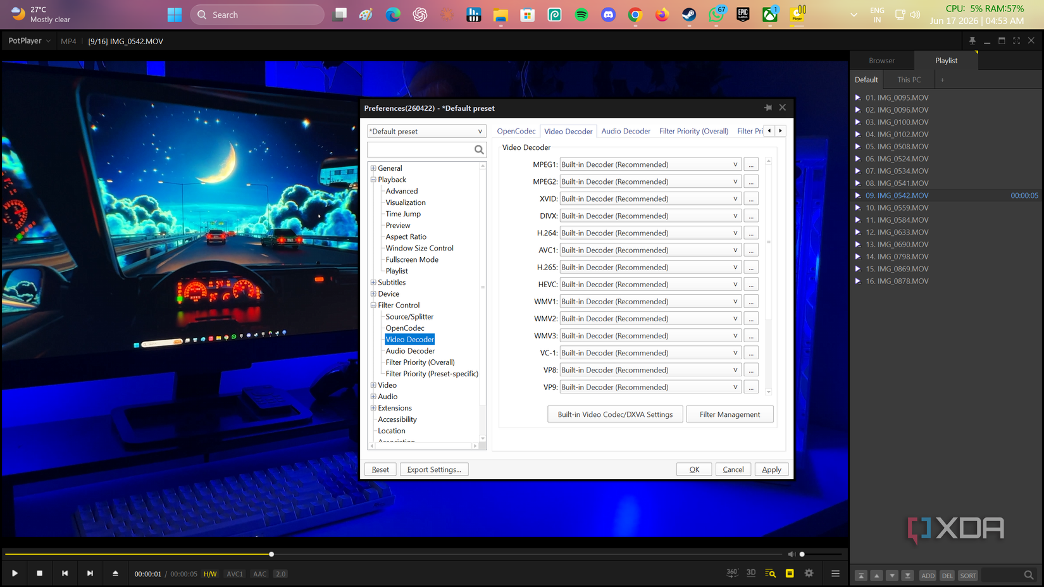The image size is (1044, 587).
Task: Move playlist item to top
Action: [861, 576]
